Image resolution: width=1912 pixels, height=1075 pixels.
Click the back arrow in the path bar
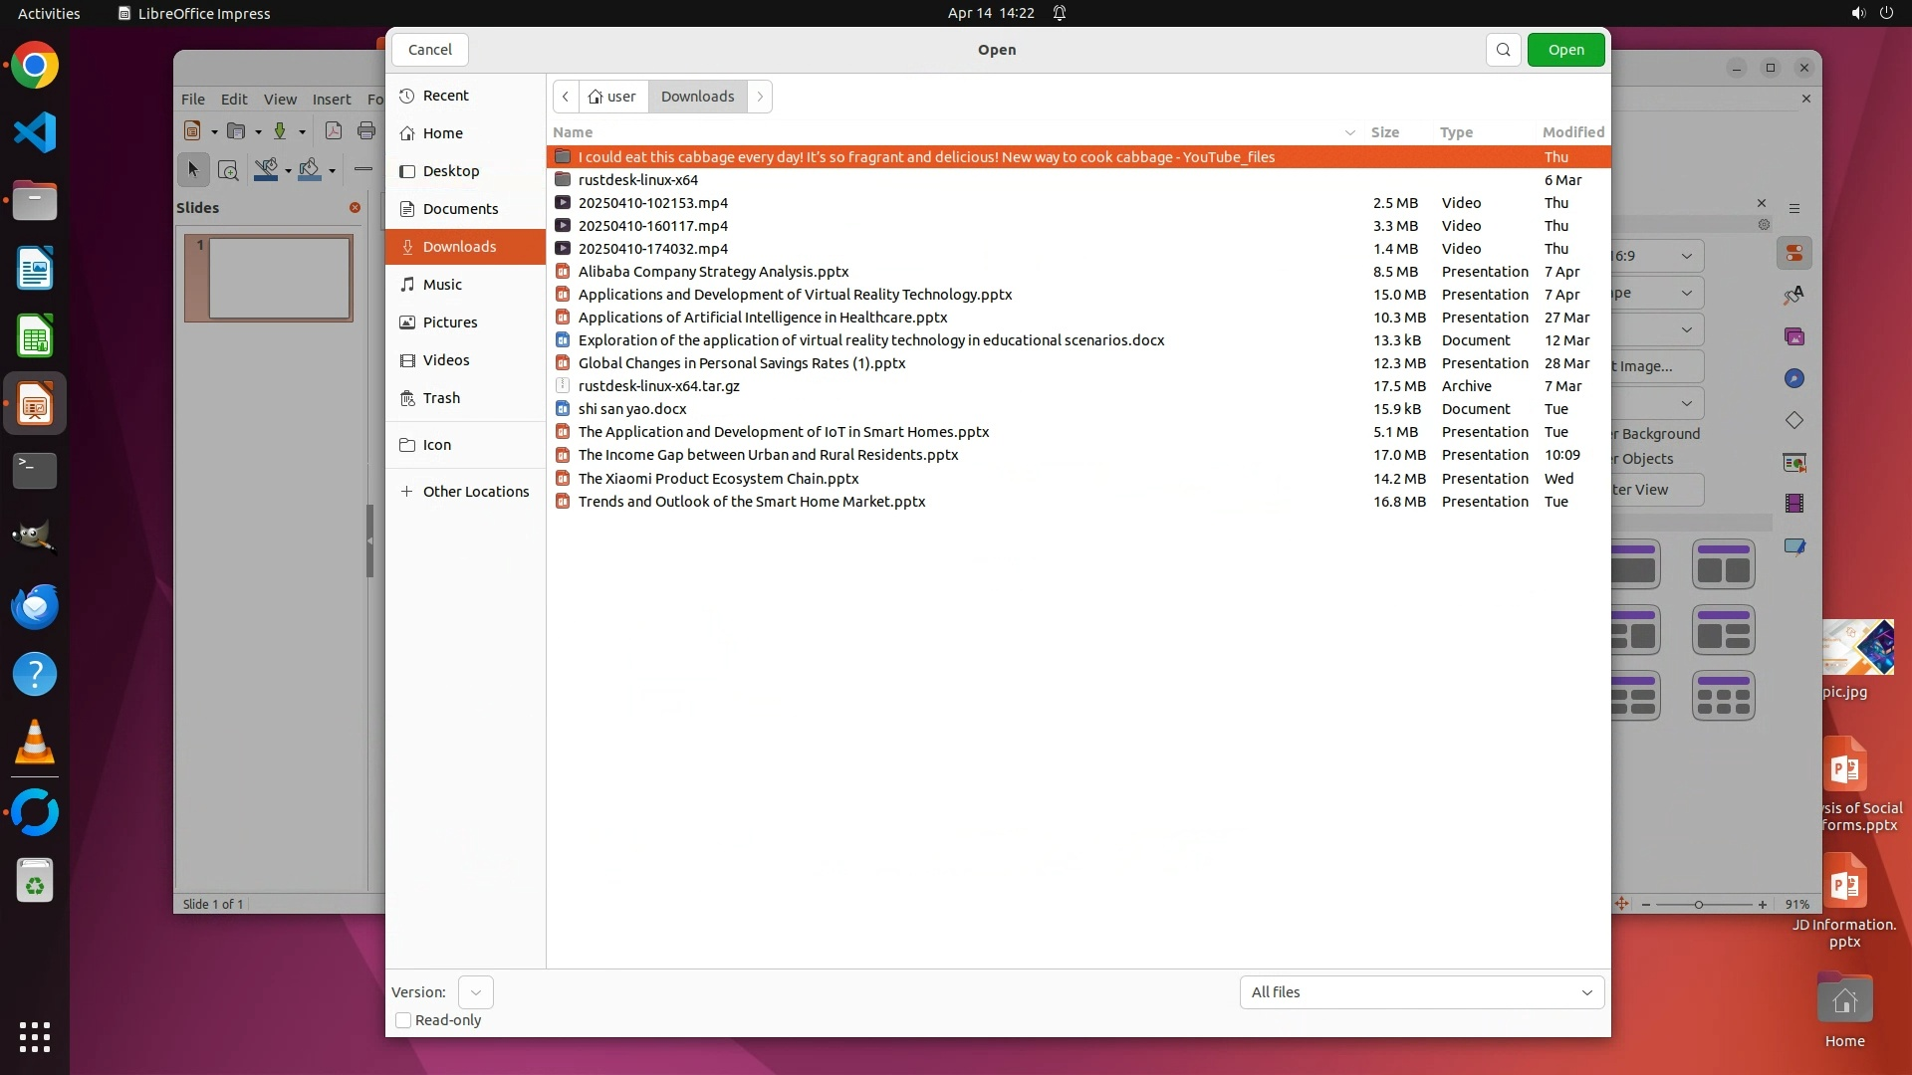pyautogui.click(x=566, y=97)
